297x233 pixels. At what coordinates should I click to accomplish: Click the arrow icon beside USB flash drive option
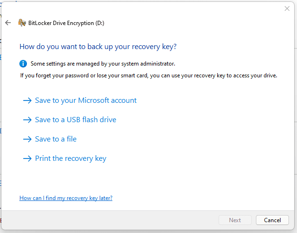(27, 120)
